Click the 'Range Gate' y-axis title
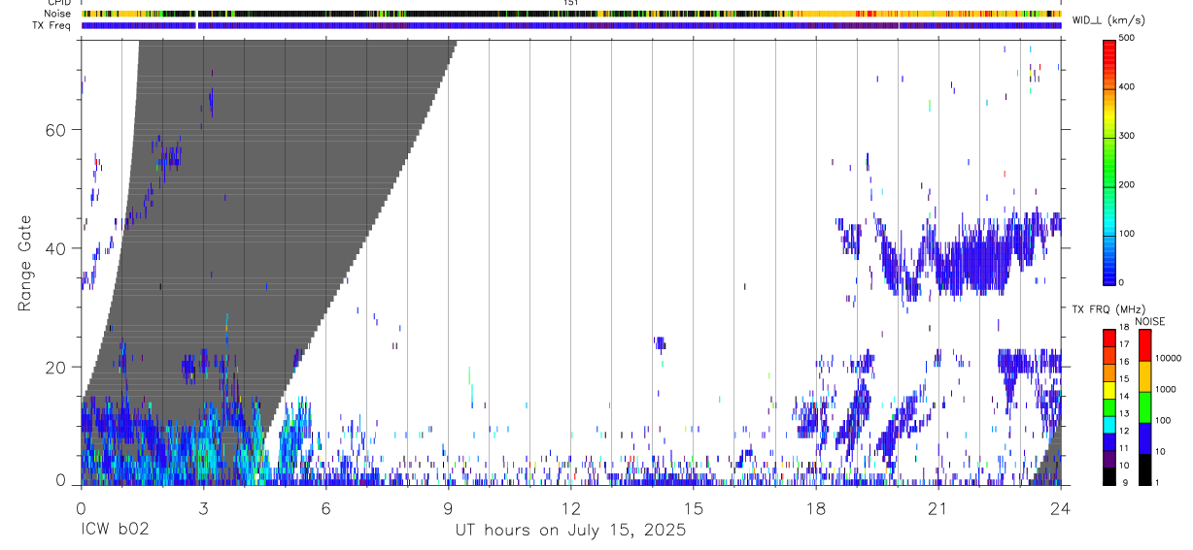Image resolution: width=1193 pixels, height=550 pixels. tap(25, 263)
